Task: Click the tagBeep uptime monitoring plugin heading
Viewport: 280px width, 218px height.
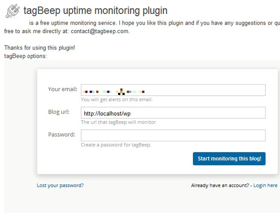Action: pyautogui.click(x=96, y=11)
